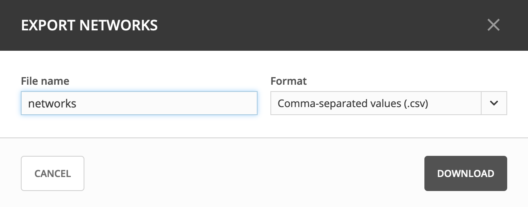Close the Export Networks dialog
This screenshot has height=207, width=528.
tap(493, 25)
